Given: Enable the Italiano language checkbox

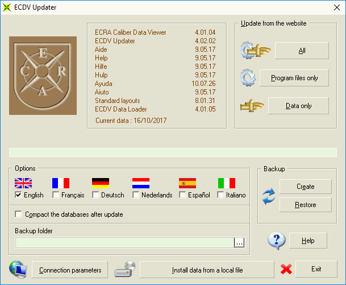Looking at the screenshot, I should pos(220,195).
